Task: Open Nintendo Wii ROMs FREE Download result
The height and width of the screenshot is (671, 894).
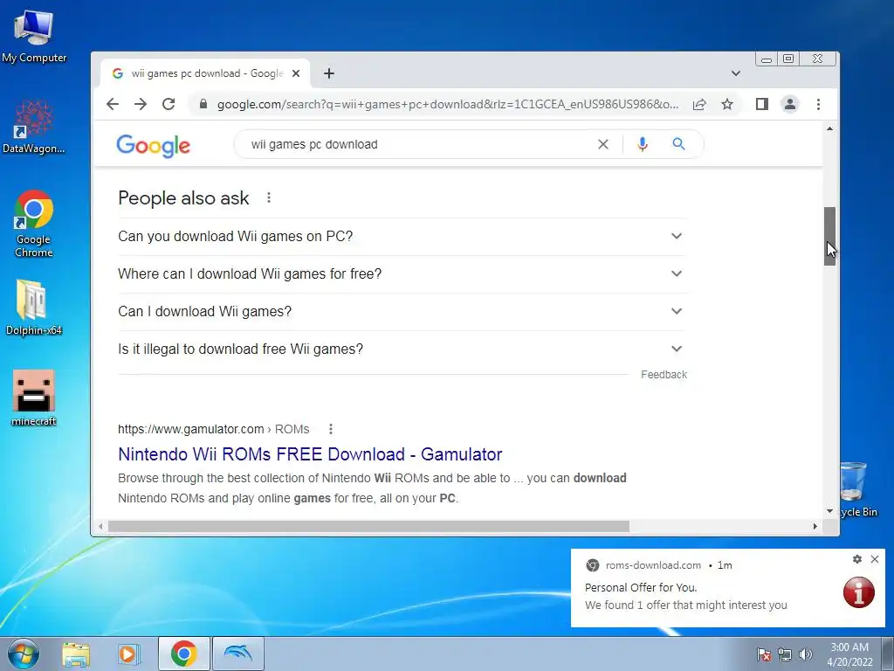Action: coord(310,454)
